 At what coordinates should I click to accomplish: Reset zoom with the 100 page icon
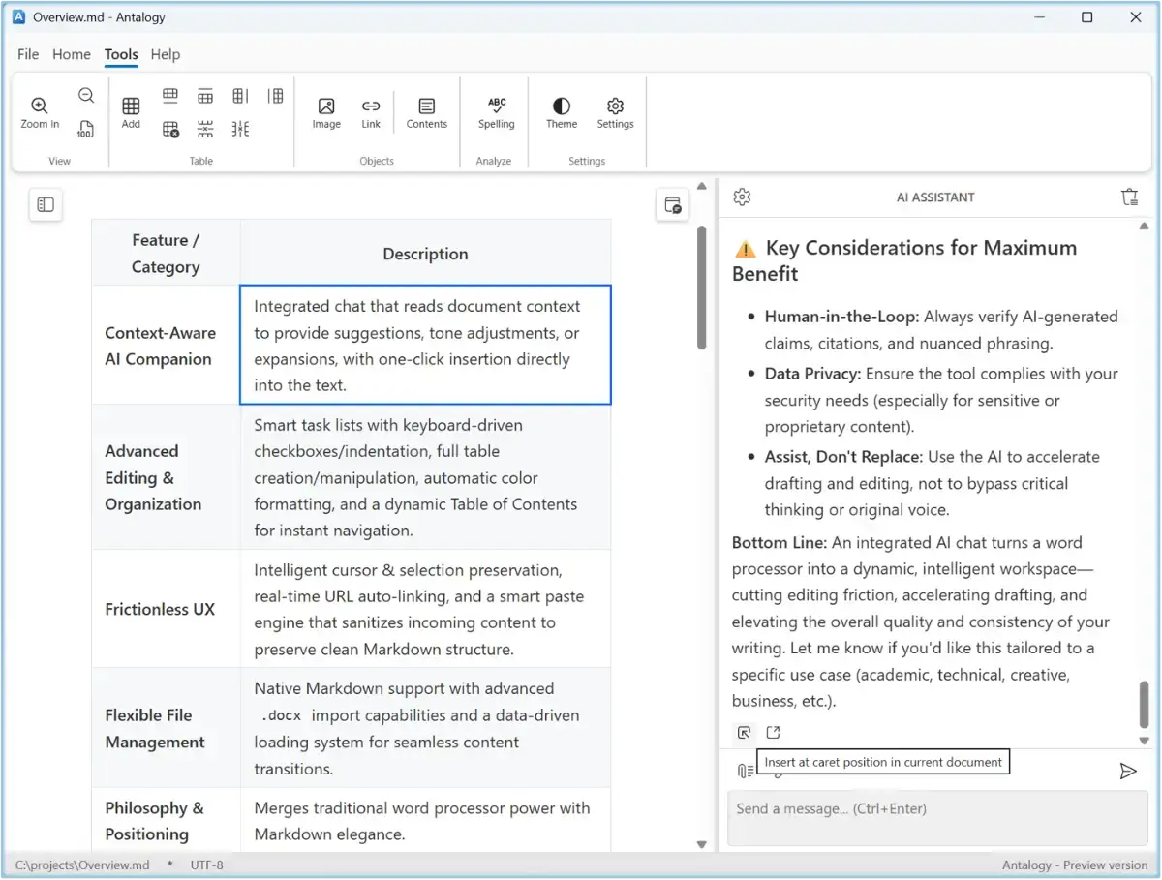tap(86, 129)
